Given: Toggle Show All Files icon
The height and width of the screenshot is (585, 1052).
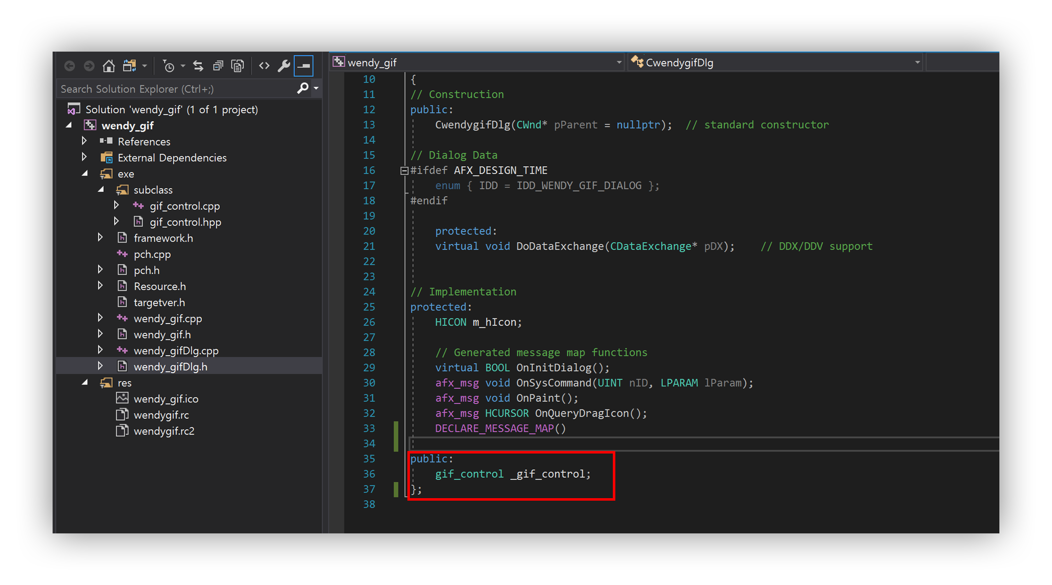Looking at the screenshot, I should coord(238,65).
